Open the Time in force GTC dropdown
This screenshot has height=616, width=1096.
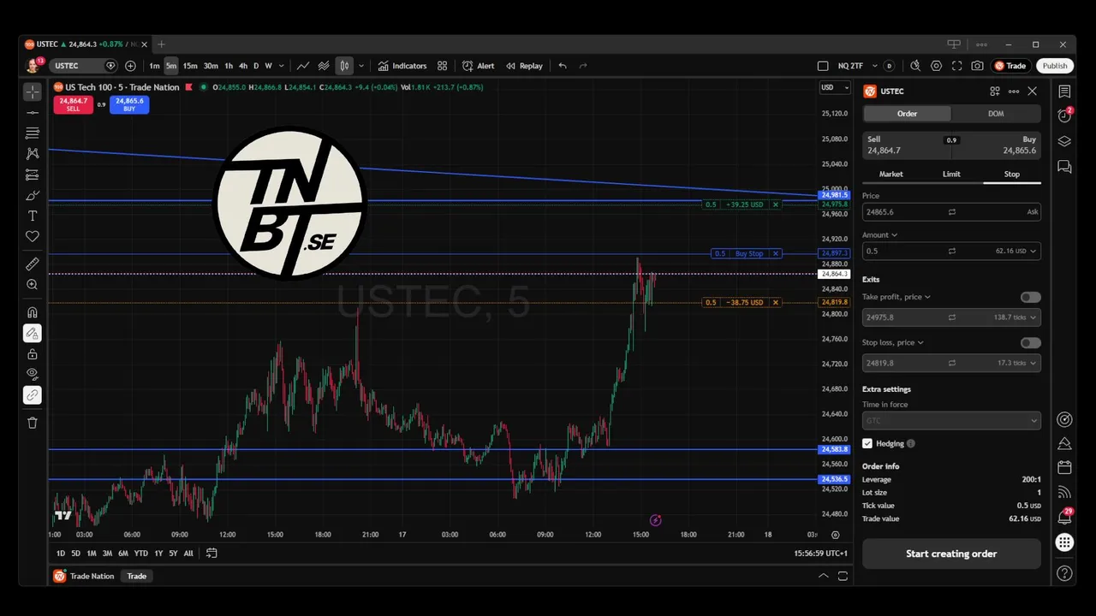(951, 421)
